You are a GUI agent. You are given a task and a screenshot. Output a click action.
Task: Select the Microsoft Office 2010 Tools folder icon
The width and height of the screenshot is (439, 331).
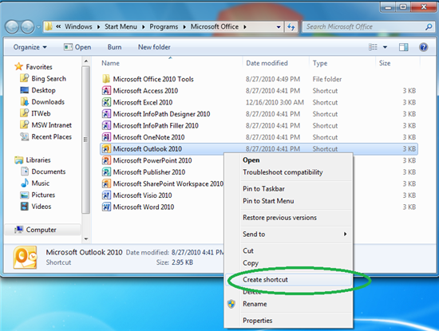point(106,79)
